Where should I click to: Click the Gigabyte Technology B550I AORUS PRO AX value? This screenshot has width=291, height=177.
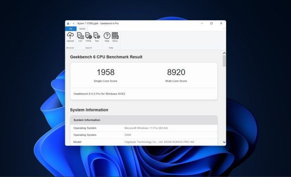pyautogui.click(x=159, y=142)
